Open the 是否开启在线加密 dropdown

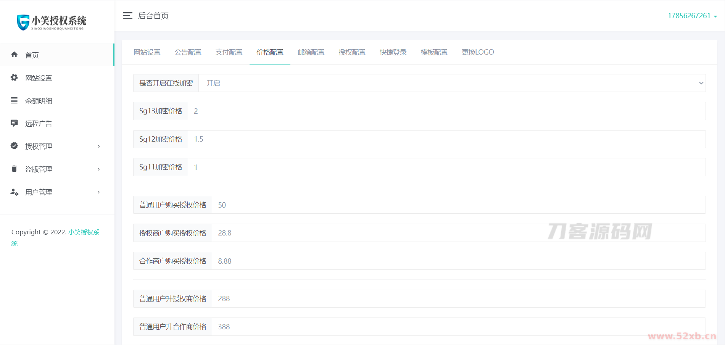[x=452, y=83]
